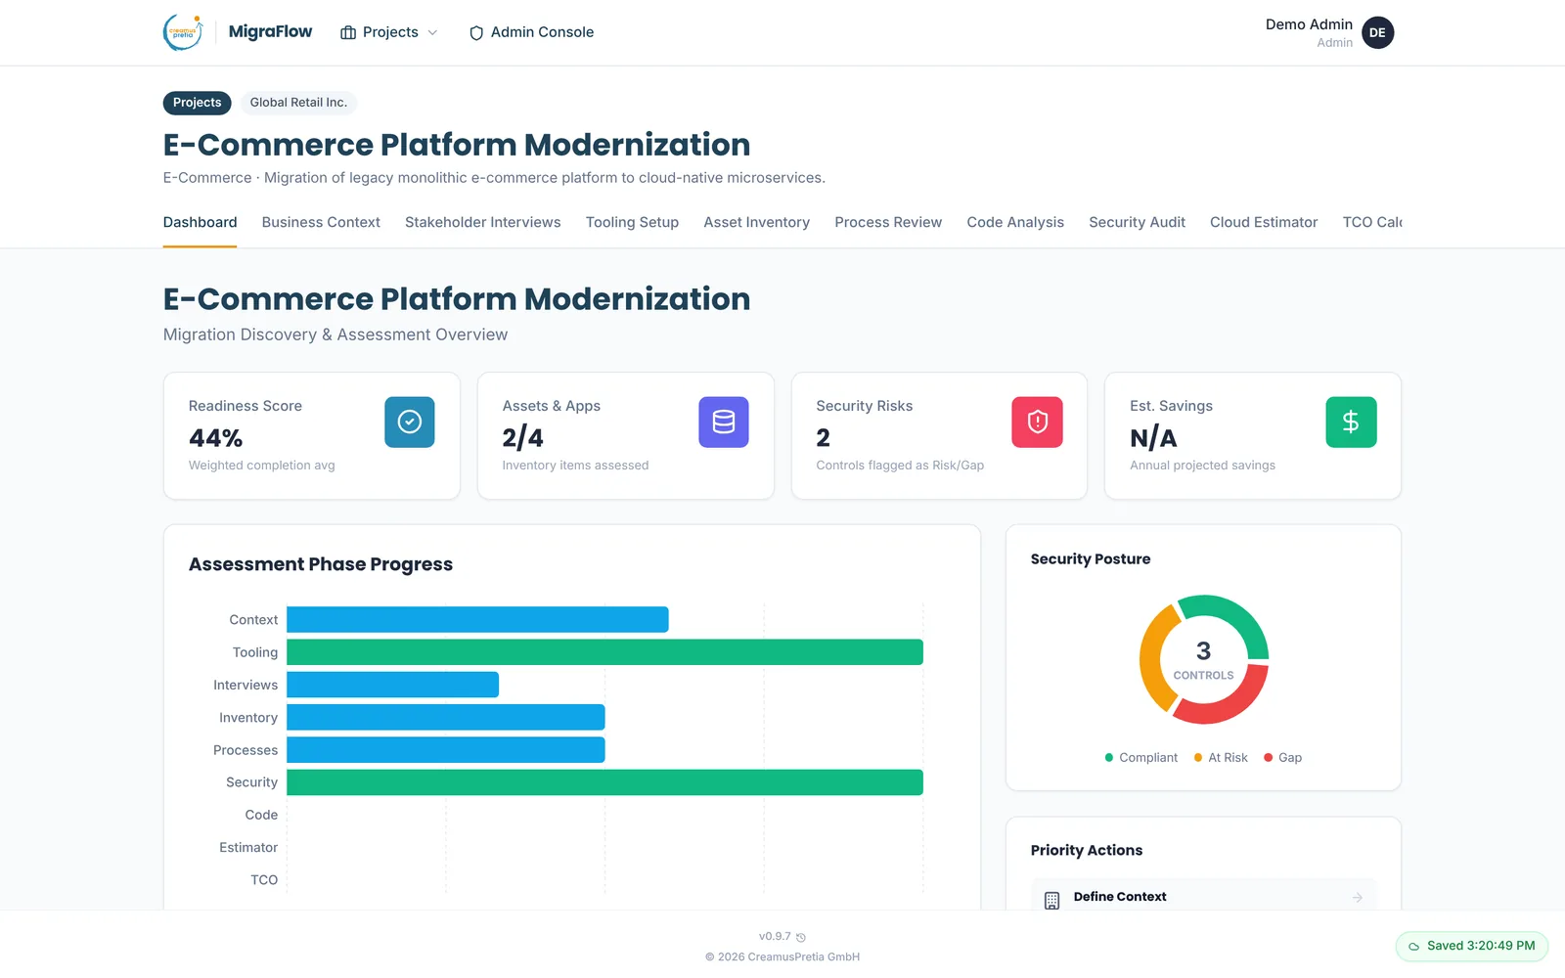Click the cloud icon in the Saved badge
Screen dimensions: 1565x978
[1413, 946]
